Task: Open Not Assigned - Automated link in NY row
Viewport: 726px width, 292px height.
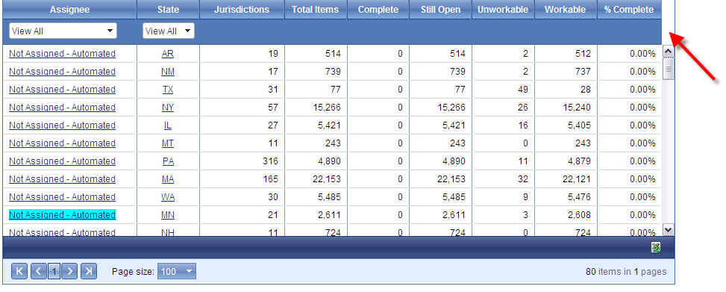Action: 62,108
